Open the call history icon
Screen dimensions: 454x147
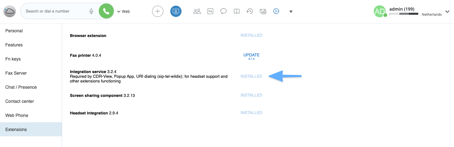pos(250,12)
